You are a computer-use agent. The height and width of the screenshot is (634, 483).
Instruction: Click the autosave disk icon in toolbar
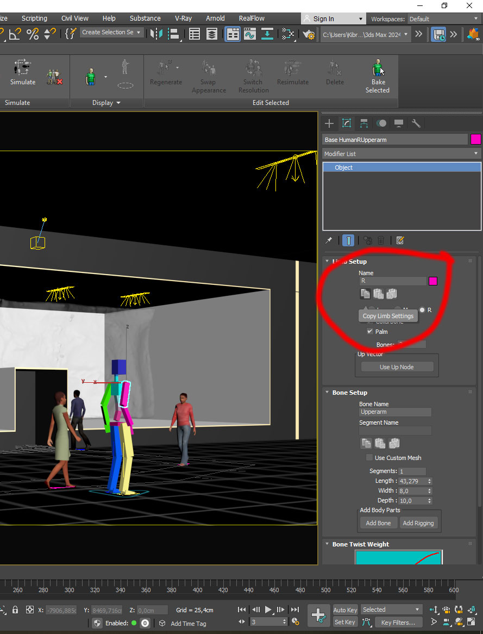click(438, 34)
